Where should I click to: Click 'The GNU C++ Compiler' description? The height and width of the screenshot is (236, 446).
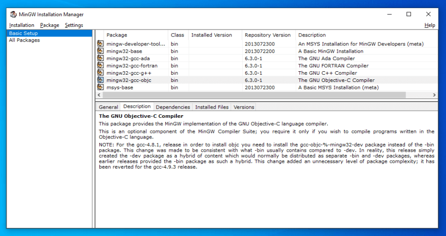click(x=327, y=73)
